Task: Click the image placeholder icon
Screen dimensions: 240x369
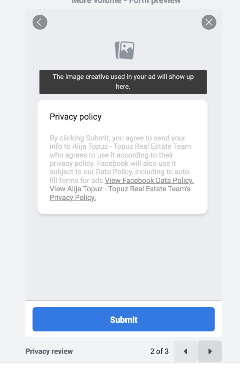Action: (x=125, y=50)
